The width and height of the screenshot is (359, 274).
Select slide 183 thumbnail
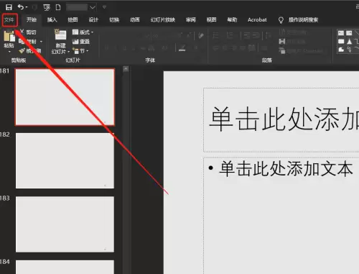(65, 224)
